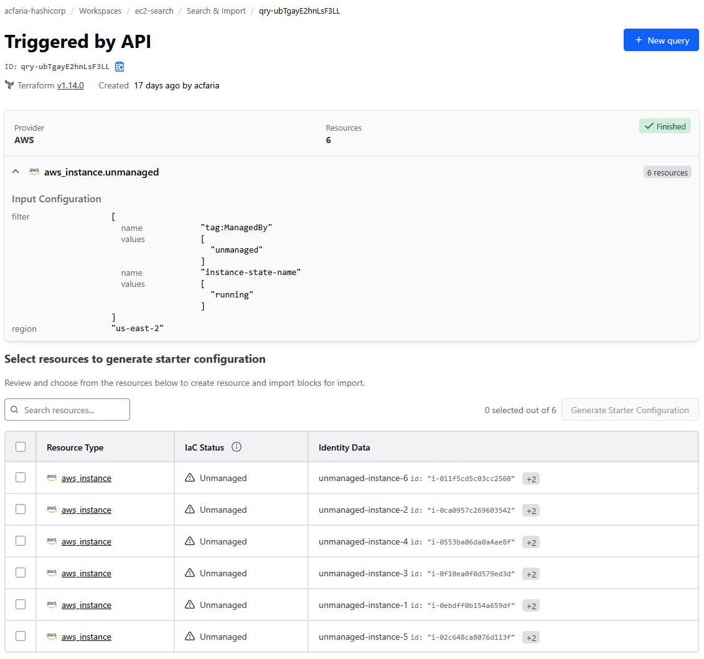Expand the +2 badge for unmanaged-instance-3
Screen dimensions: 704x659
click(x=530, y=574)
